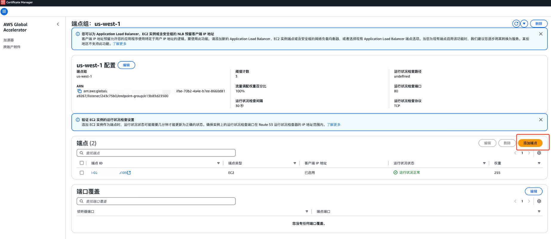
Task: Click 编辑 in 端口覆盖 section
Action: pos(534,191)
